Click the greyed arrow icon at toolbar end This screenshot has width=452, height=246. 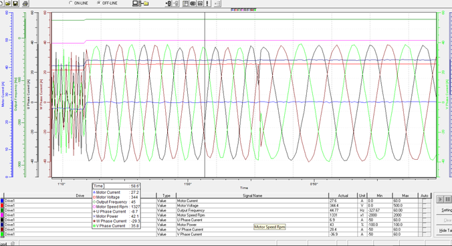217,3
